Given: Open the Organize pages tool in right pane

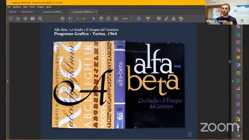Looking at the screenshot, I should pyautogui.click(x=238, y=42).
